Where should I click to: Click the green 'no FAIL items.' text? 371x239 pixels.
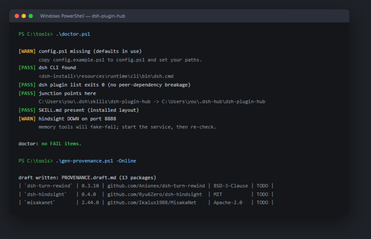pyautogui.click(x=61, y=144)
